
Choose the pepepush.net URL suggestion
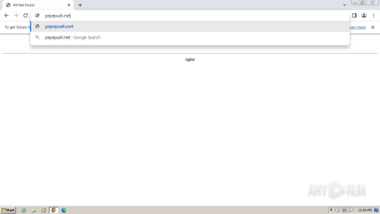[190, 26]
